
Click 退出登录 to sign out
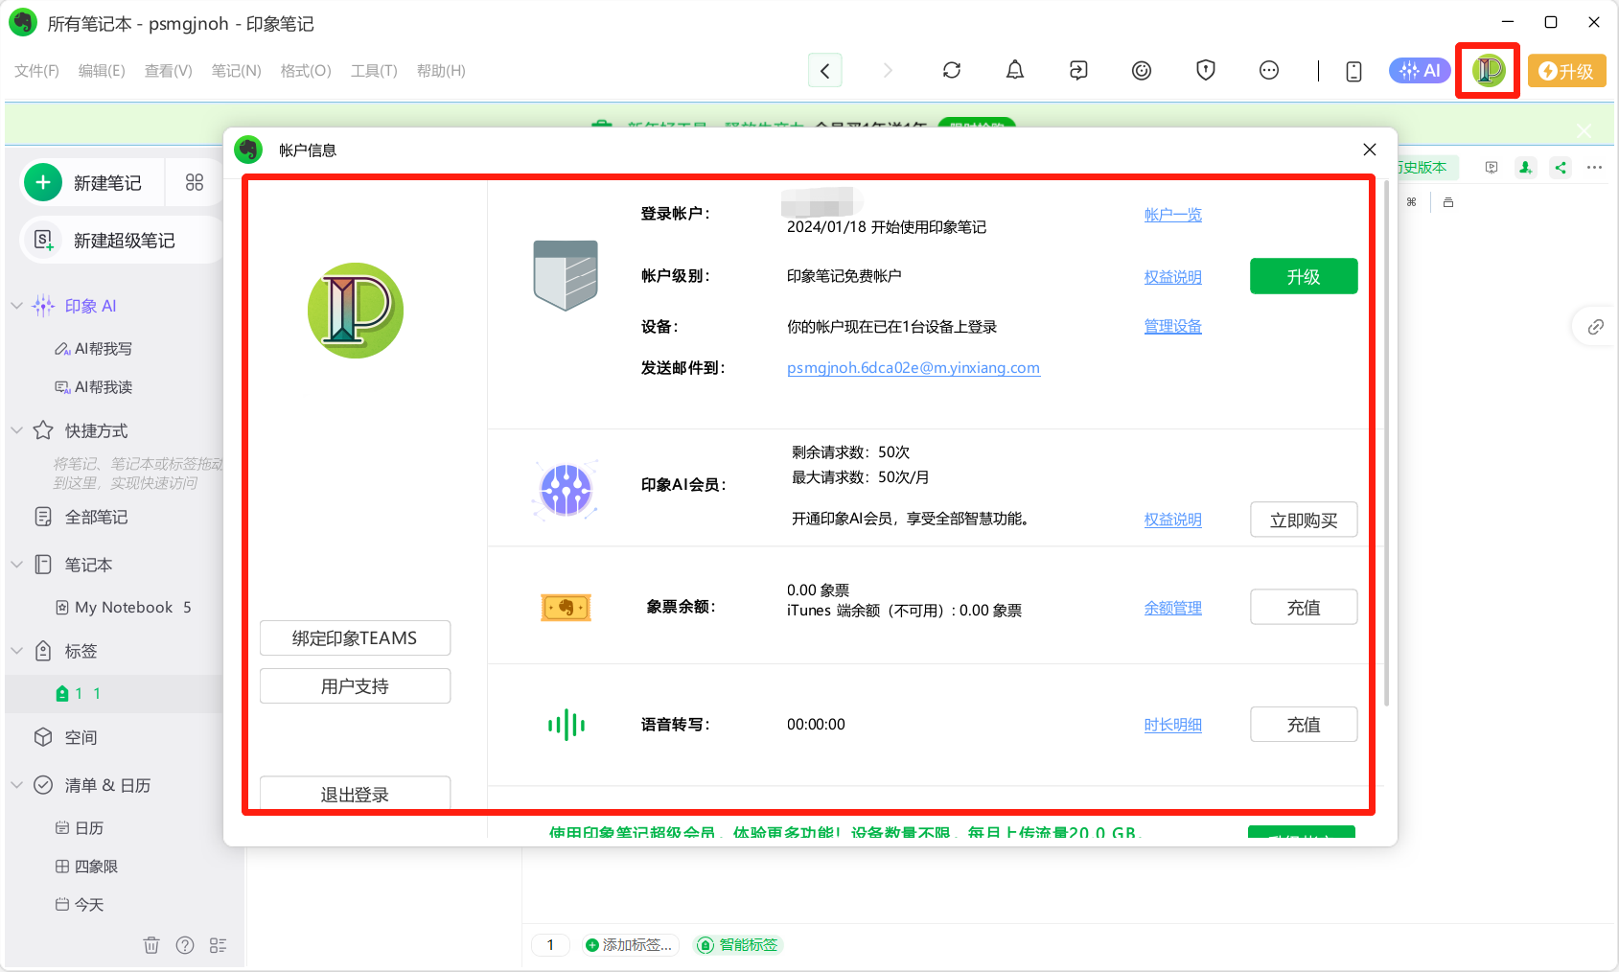point(355,794)
